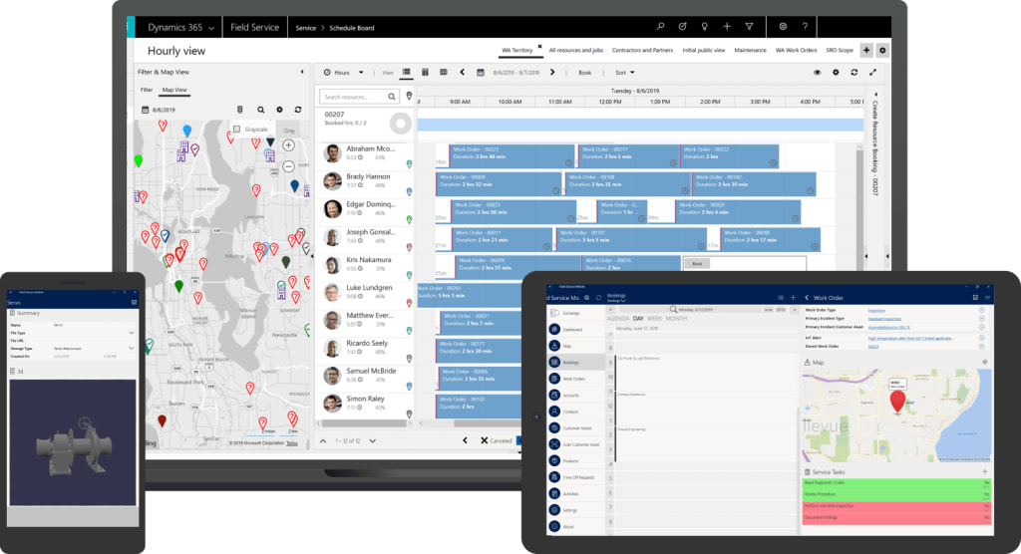Select the Maintenance tab
This screenshot has width=1021, height=554.
tap(750, 50)
